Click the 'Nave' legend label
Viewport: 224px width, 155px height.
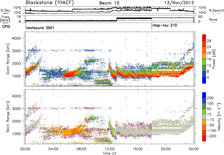pyautogui.click(x=213, y=19)
